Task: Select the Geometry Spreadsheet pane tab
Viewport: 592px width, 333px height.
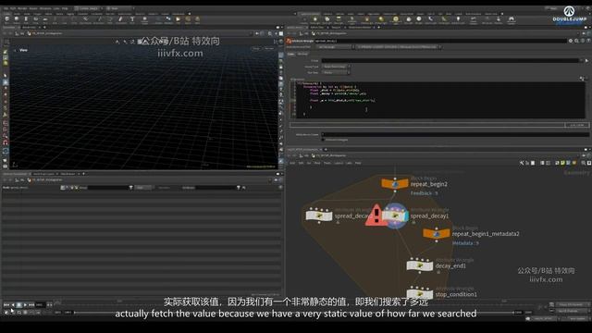Action: [16, 174]
